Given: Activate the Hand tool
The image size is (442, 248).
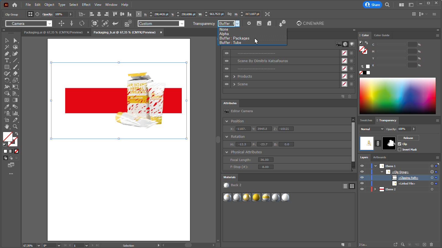Looking at the screenshot, I should pyautogui.click(x=7, y=126).
